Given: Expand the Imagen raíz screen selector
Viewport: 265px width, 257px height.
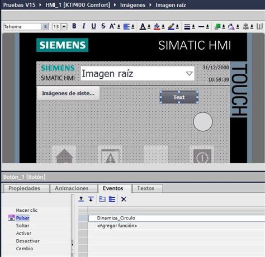Looking at the screenshot, I should pos(189,74).
